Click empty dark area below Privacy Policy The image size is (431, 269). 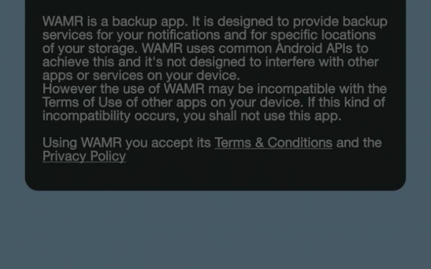(x=215, y=176)
